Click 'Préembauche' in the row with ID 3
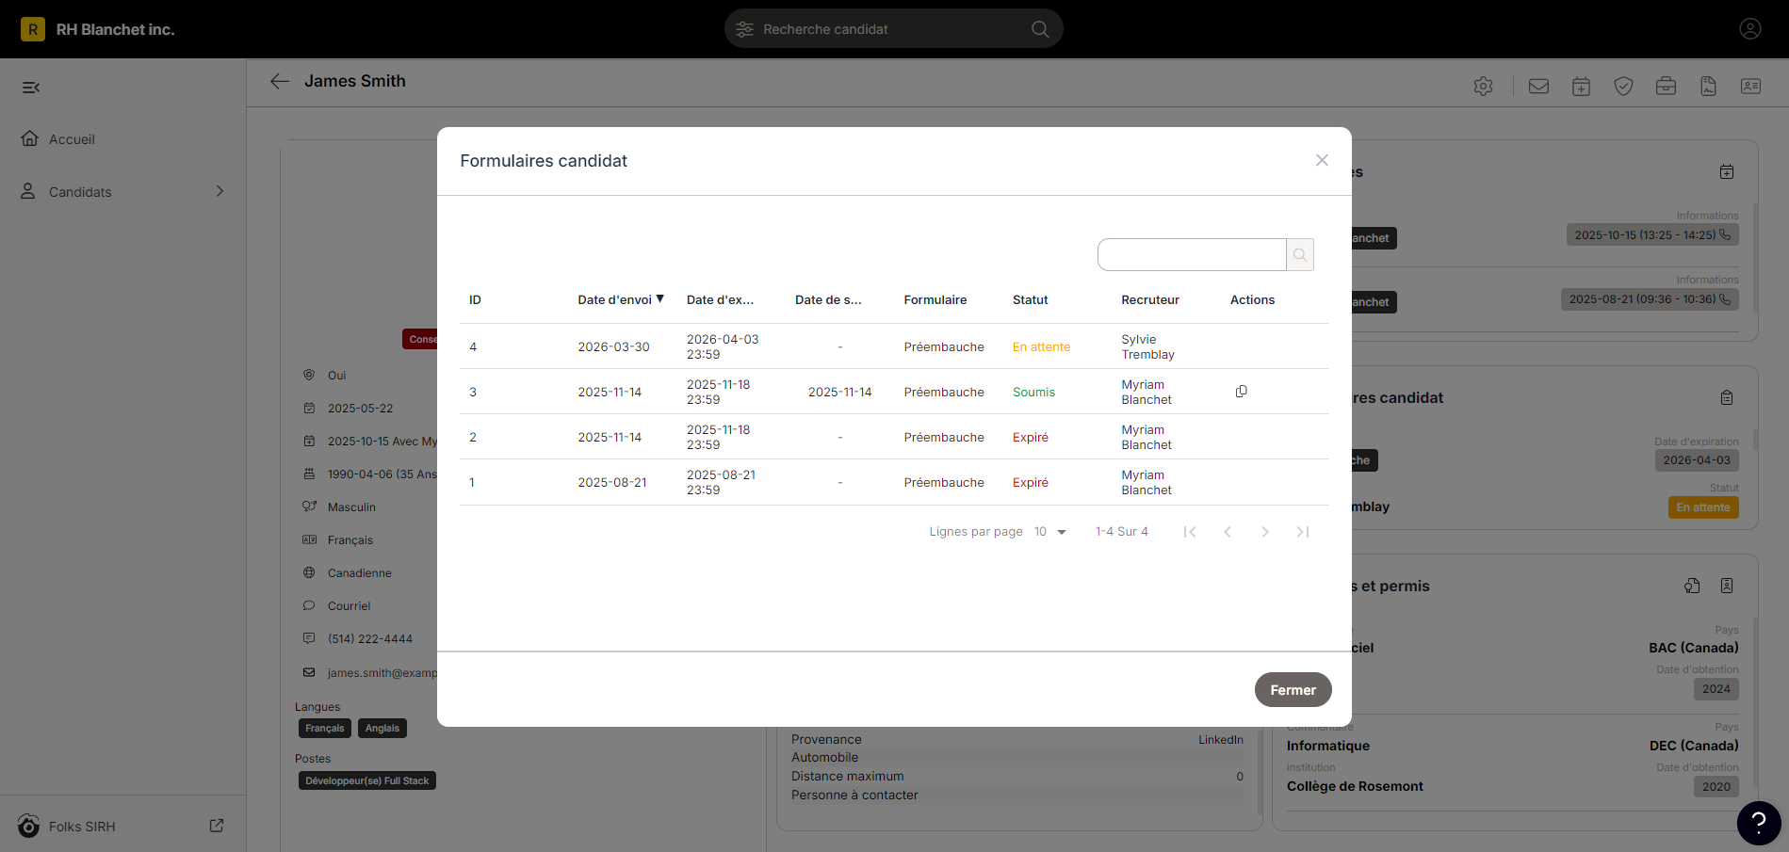Screen dimensions: 1789x852 [x=944, y=393]
